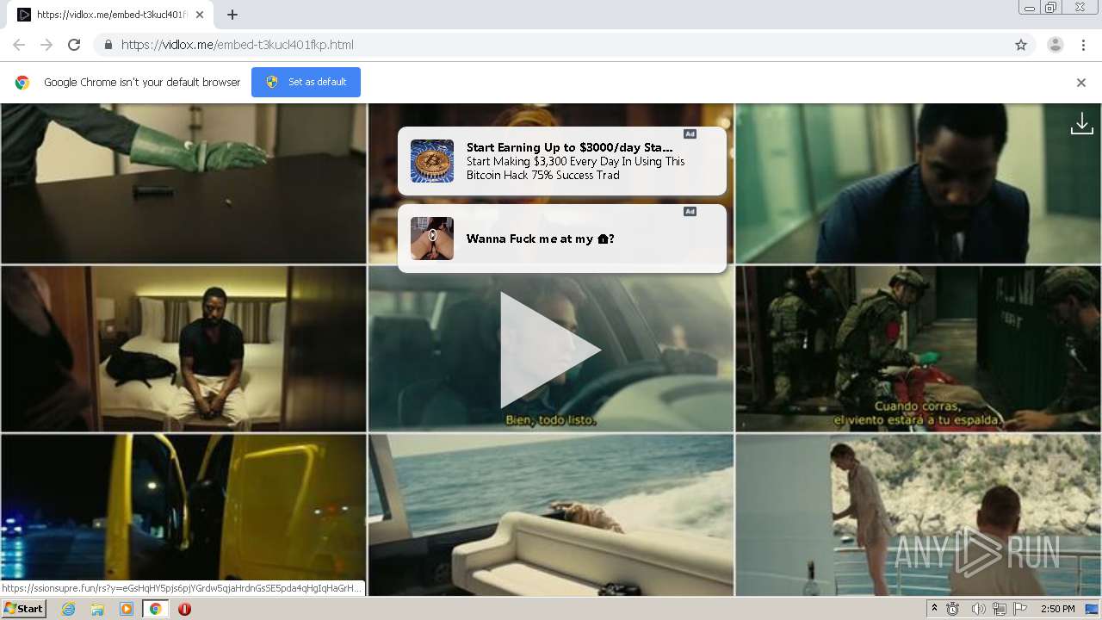Open the clock-like system tray icon
The height and width of the screenshot is (620, 1102).
(953, 609)
